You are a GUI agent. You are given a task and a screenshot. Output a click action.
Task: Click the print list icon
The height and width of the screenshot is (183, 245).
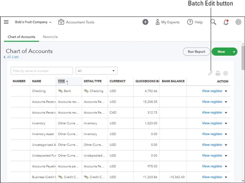click(218, 73)
